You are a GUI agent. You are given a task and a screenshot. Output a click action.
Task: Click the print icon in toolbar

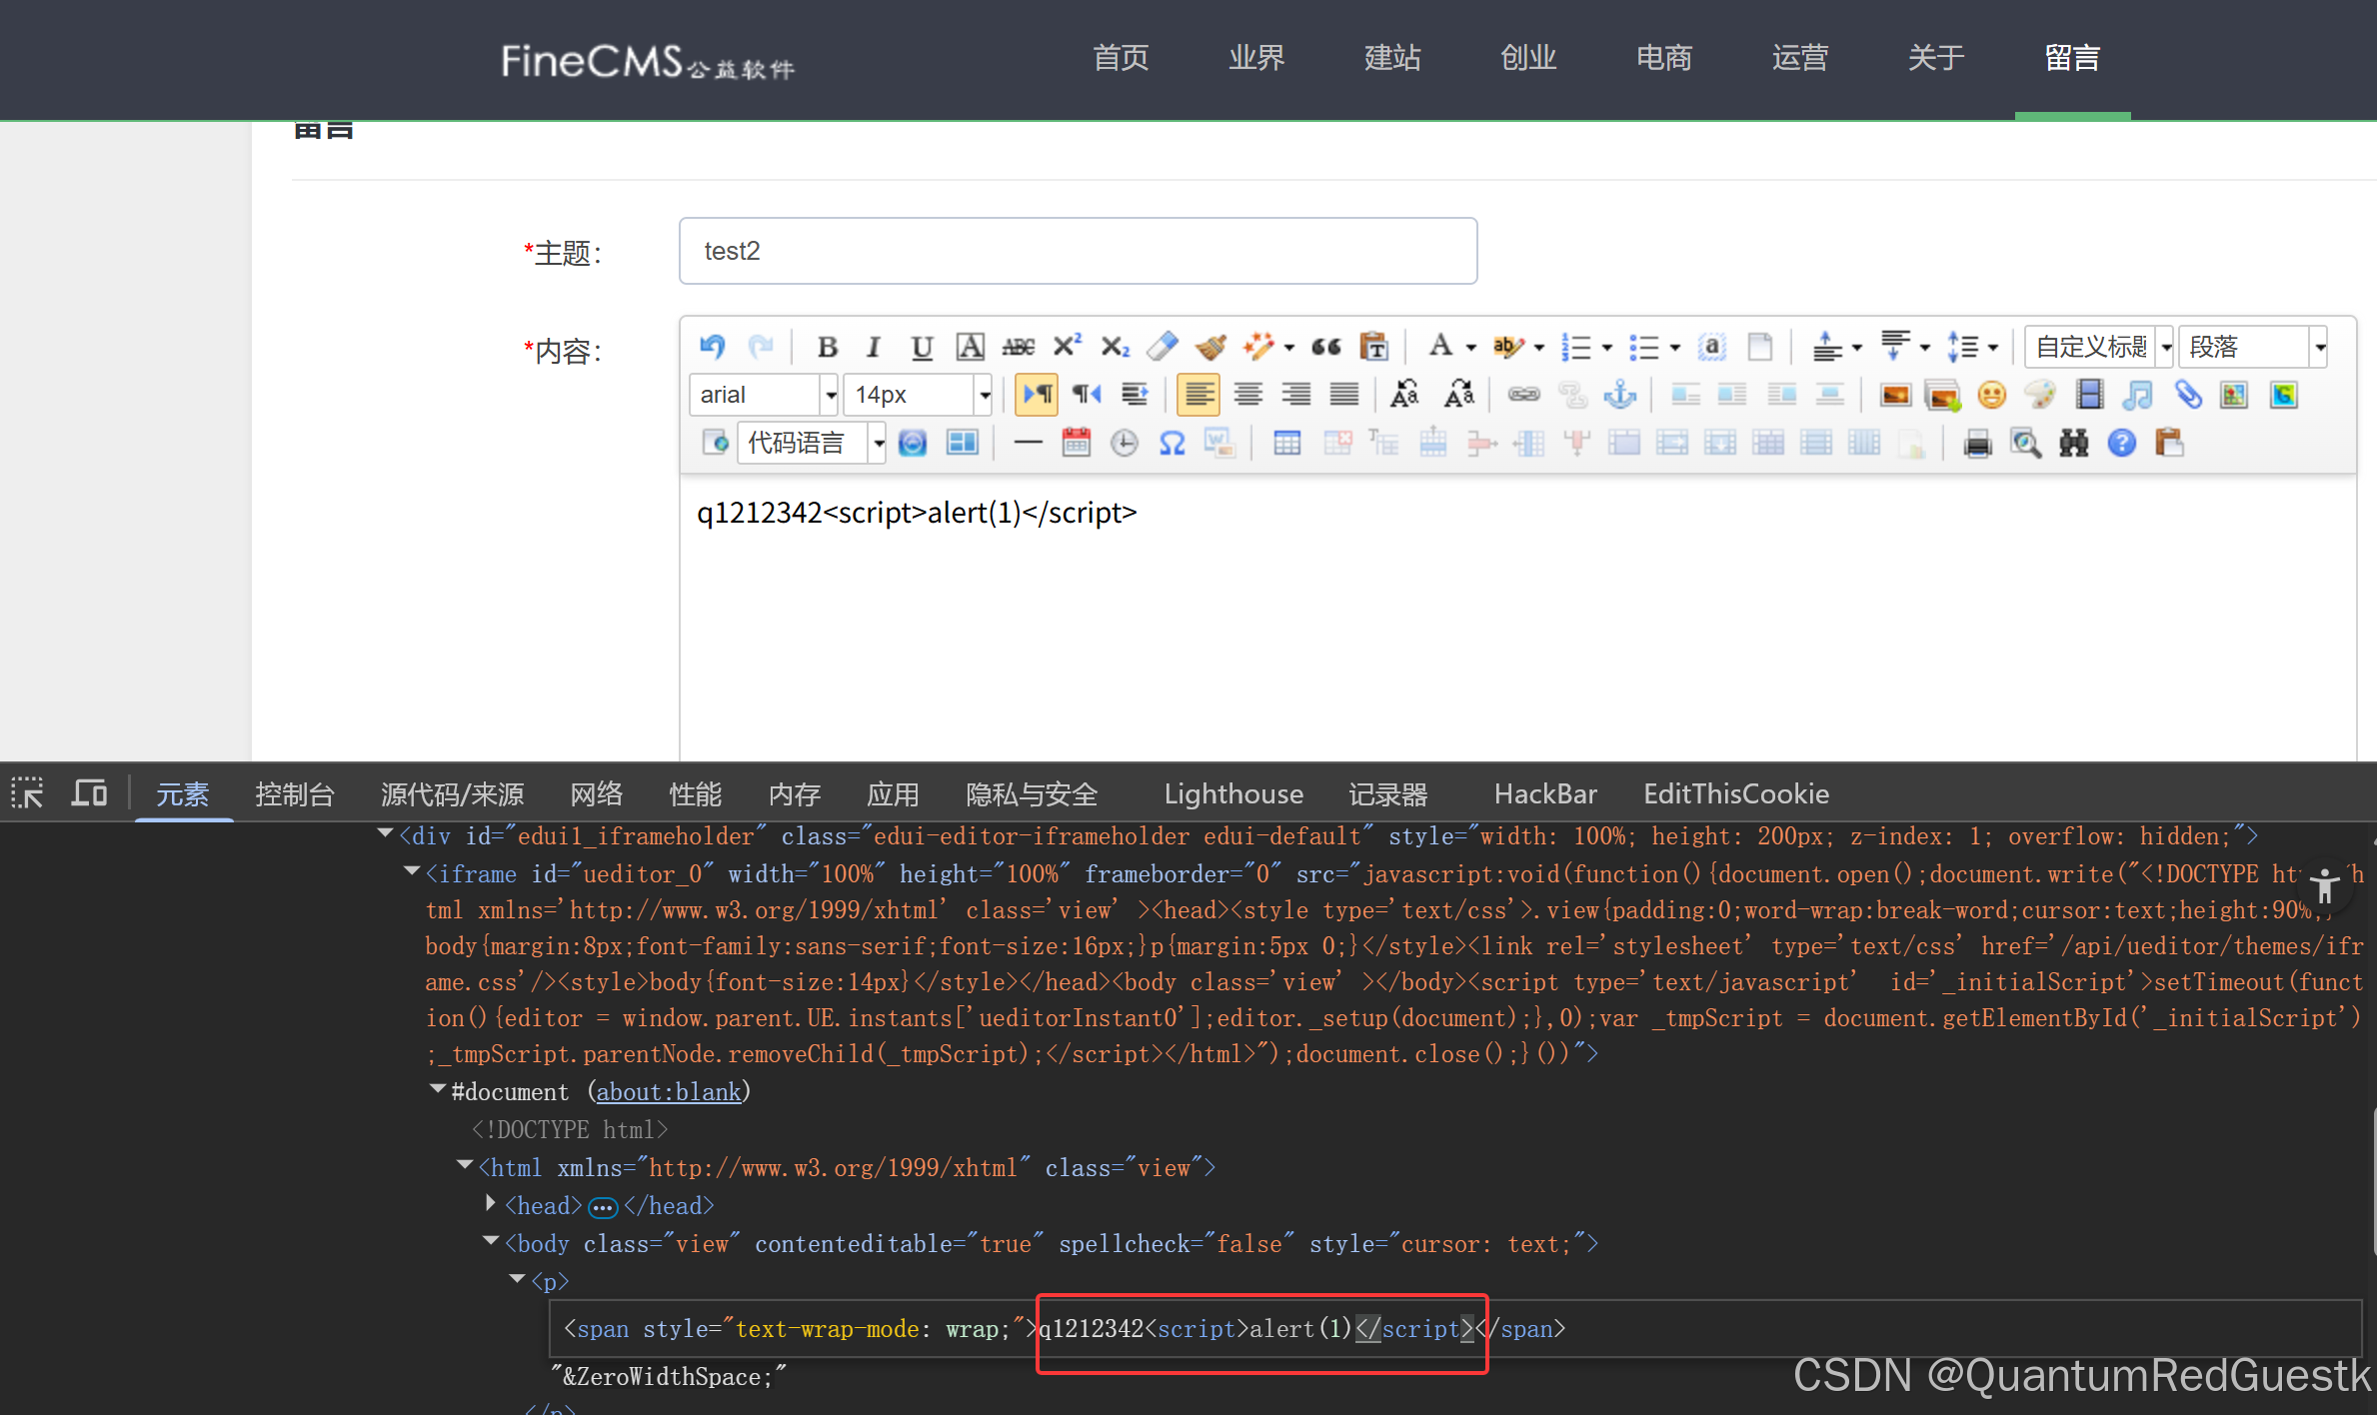1977,443
